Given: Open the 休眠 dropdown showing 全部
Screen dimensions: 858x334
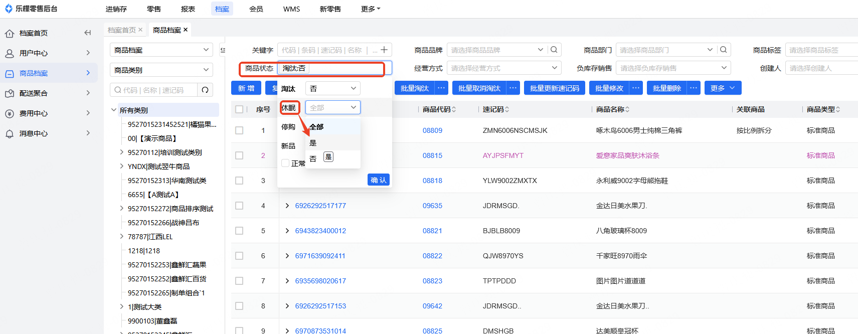Looking at the screenshot, I should tap(333, 107).
